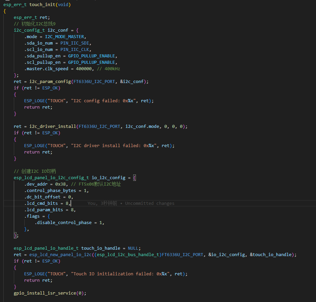Image resolution: width=316 pixels, height=302 pixels.
Task: Click the touch_io_handle variable declaration
Action: 101,248
